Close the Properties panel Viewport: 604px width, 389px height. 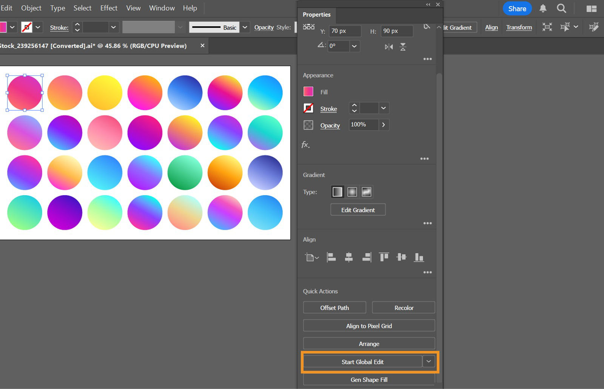438,5
